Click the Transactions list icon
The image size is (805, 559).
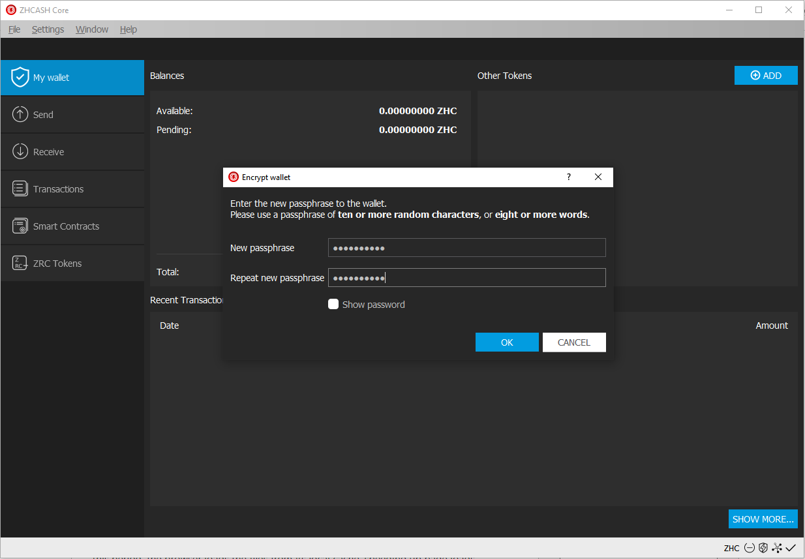coord(20,189)
